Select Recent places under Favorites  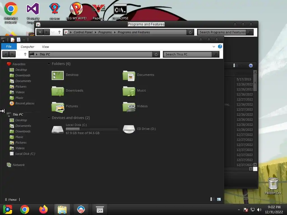pyautogui.click(x=25, y=103)
